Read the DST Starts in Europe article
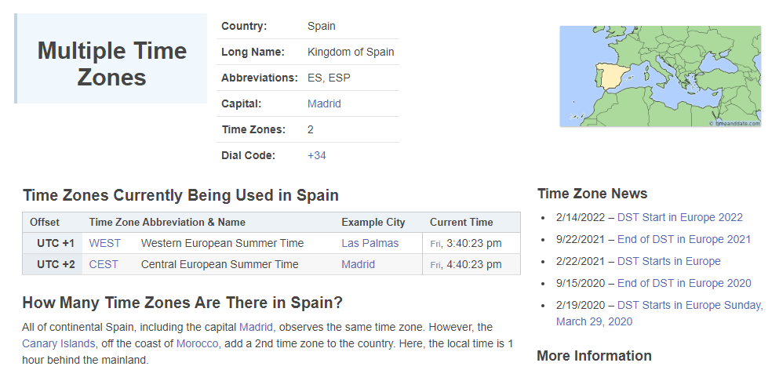 coord(668,261)
